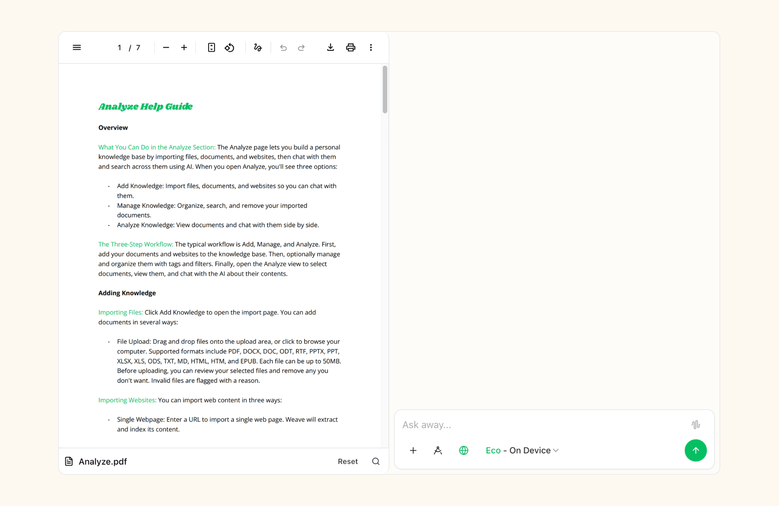Download the PDF document
The image size is (779, 506).
tap(330, 48)
